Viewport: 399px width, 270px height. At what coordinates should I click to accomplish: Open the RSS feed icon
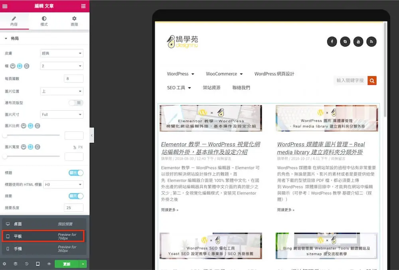tap(371, 42)
